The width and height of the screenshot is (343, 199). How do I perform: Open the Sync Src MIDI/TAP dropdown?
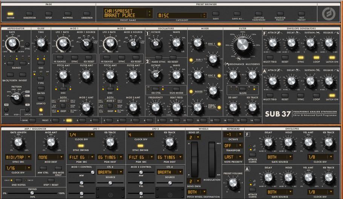pyautogui.click(x=18, y=157)
